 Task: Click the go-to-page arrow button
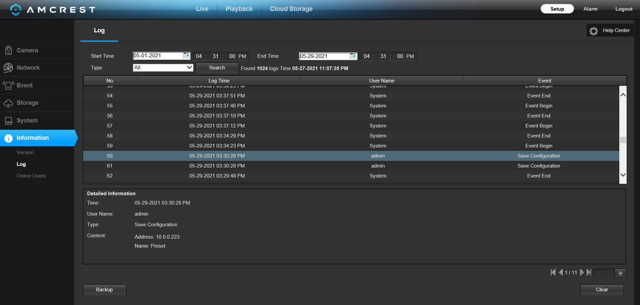point(620,273)
